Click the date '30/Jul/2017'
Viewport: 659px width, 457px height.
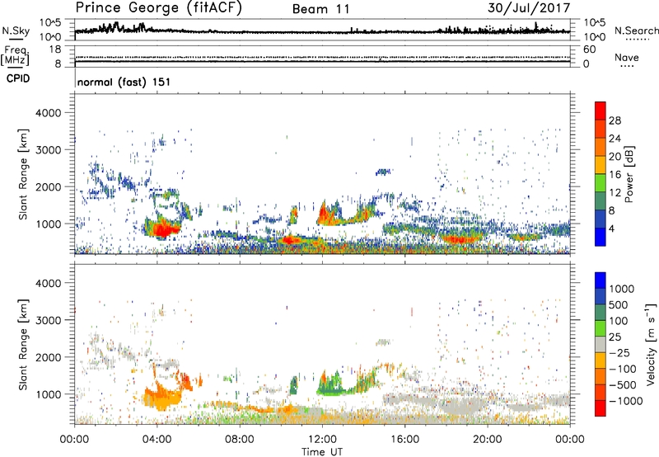pos(529,7)
